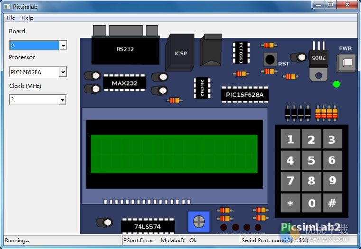Click the RS232 serial connector
Image resolution: width=361 pixels, height=249 pixels.
pyautogui.click(x=125, y=45)
